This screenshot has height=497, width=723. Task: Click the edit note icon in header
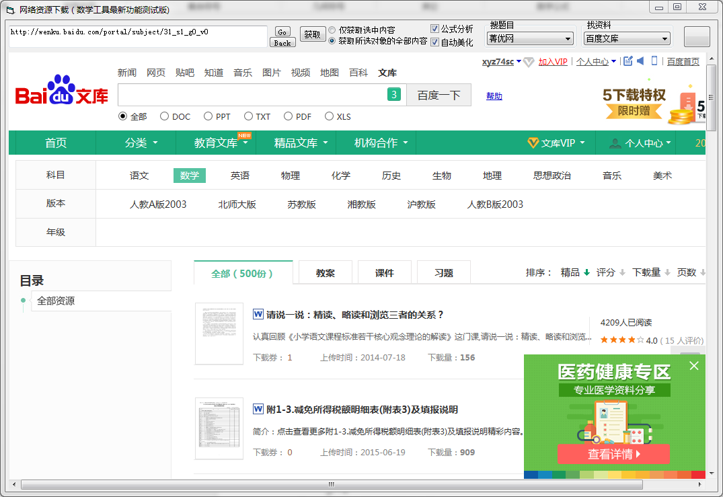tap(627, 61)
